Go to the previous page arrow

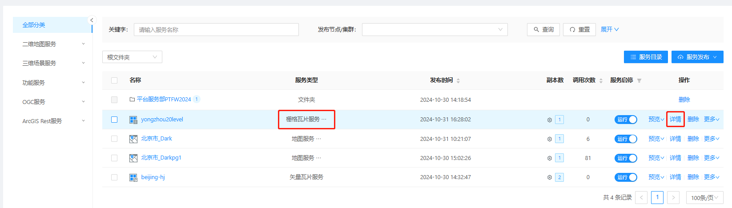click(641, 198)
